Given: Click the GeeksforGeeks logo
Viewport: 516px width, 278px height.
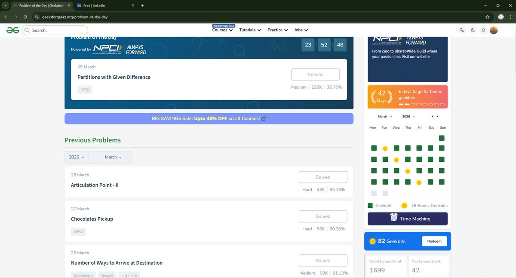Looking at the screenshot, I should pyautogui.click(x=12, y=30).
